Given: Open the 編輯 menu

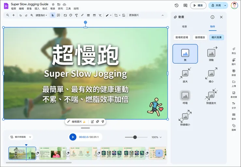Looking at the screenshot, I should [21, 8].
